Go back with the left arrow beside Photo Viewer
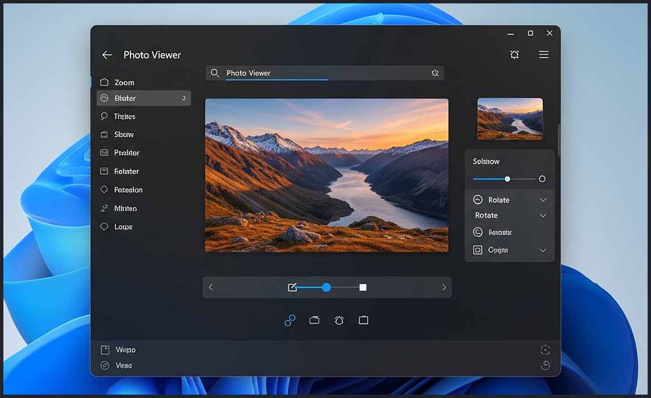Image resolution: width=651 pixels, height=398 pixels. coord(107,55)
